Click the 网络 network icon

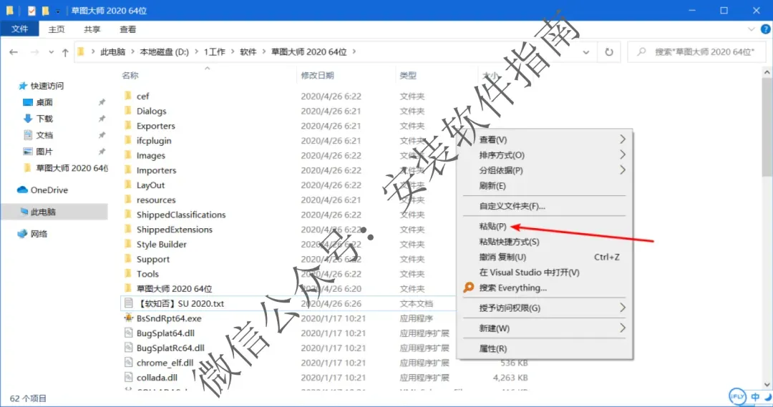point(22,234)
